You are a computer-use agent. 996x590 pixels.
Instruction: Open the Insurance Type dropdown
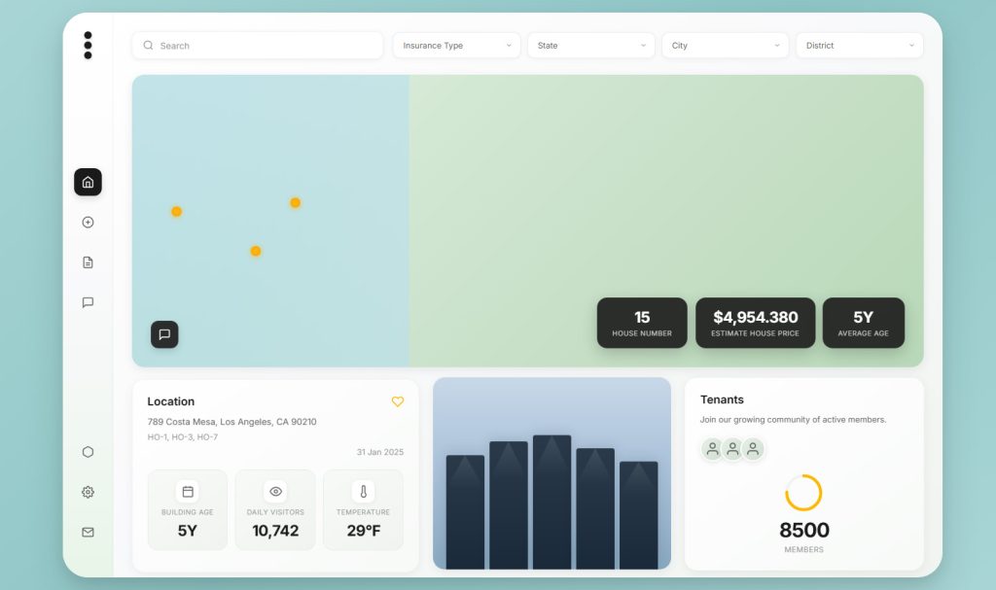(457, 46)
